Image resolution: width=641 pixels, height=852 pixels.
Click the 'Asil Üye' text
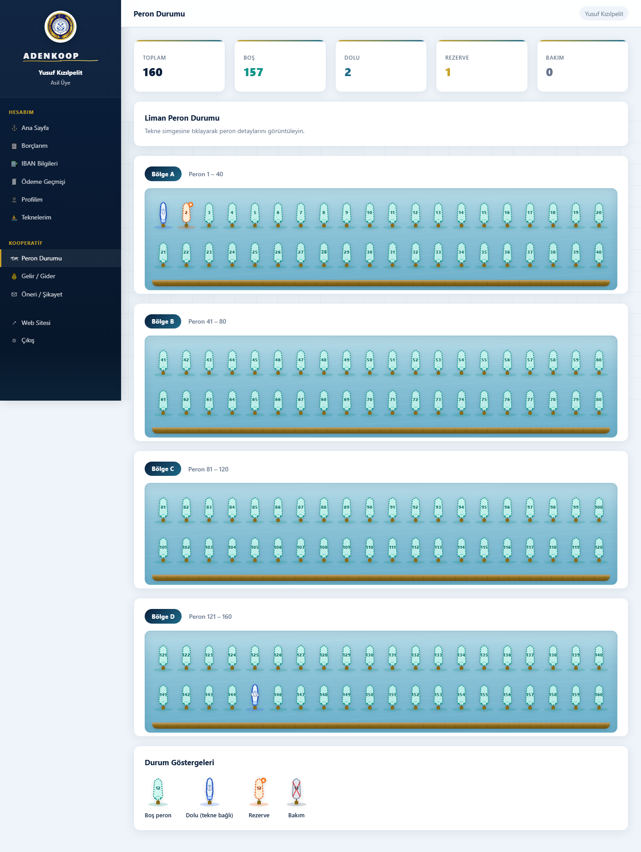[x=61, y=83]
